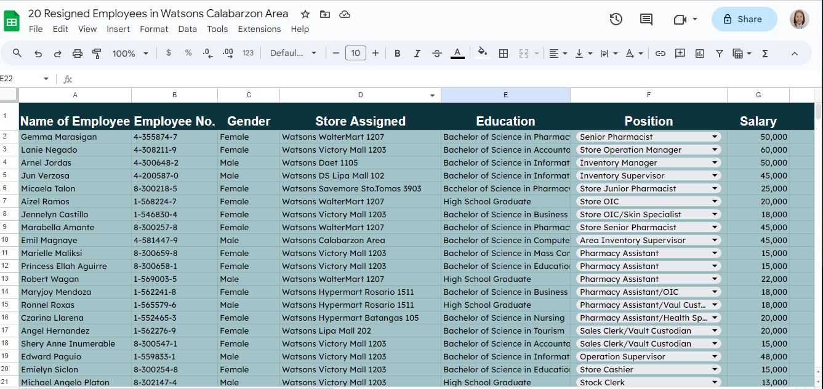Click the Name Box cell reference field
Viewport: 823px width, 389px height.
22,79
